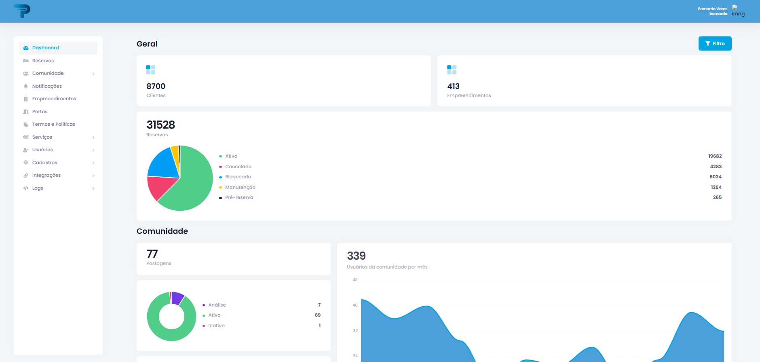
Task: Expand the Integrações submenu chevron
Action: [x=93, y=176]
